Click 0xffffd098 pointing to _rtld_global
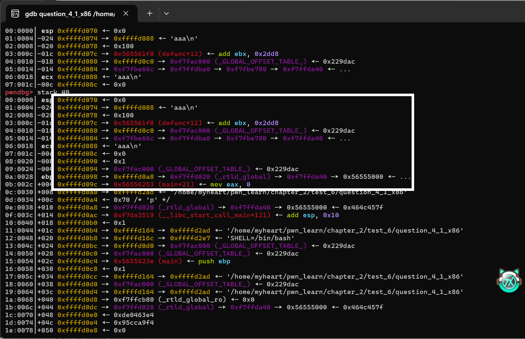The height and width of the screenshot is (339, 525). click(x=78, y=177)
